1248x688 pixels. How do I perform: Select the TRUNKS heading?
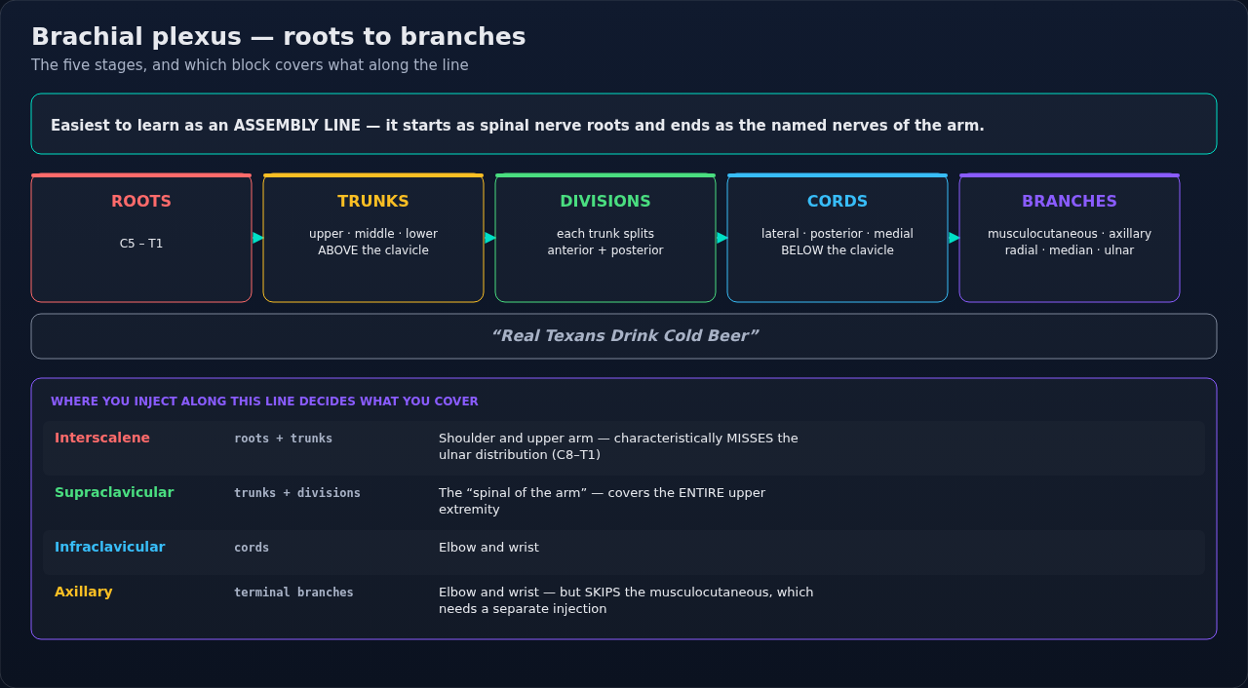(373, 202)
